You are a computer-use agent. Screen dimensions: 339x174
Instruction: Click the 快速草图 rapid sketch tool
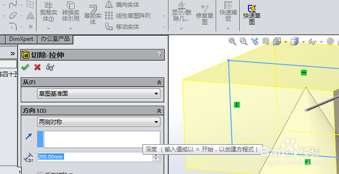point(252,15)
